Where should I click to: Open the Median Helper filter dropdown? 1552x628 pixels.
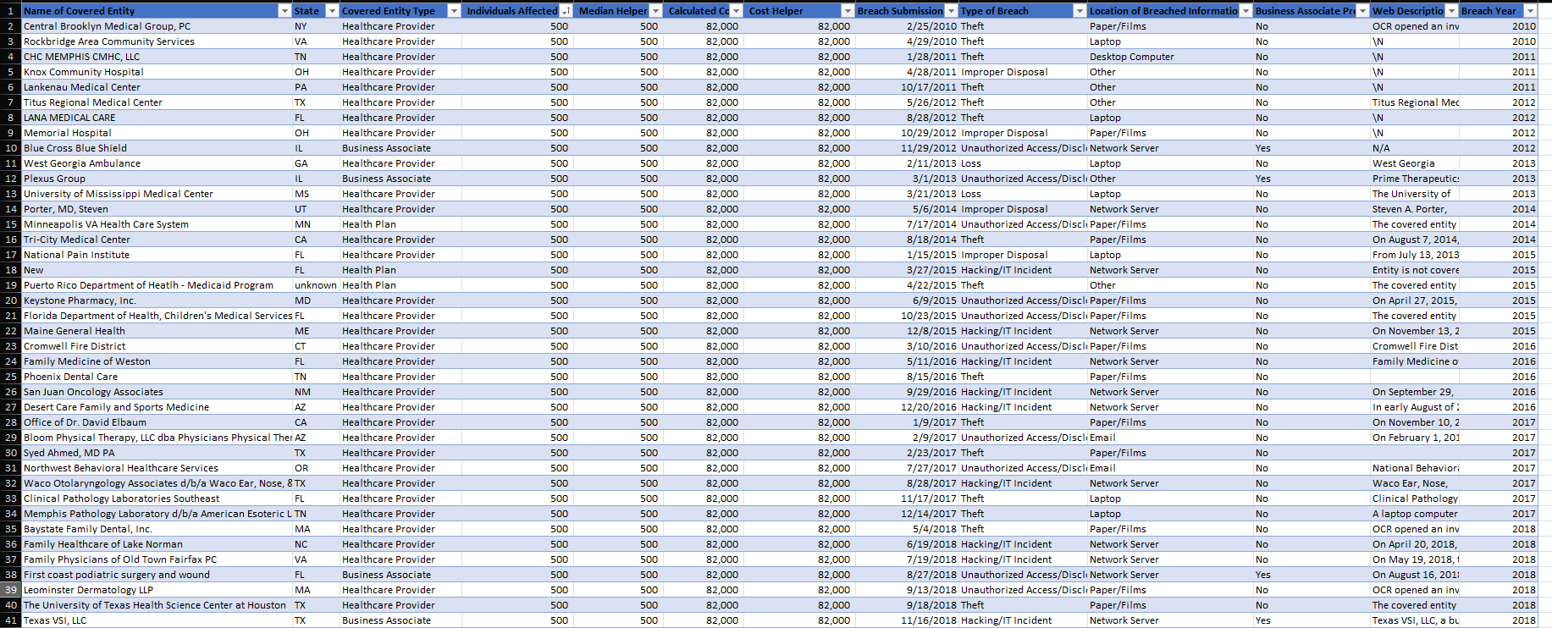654,11
